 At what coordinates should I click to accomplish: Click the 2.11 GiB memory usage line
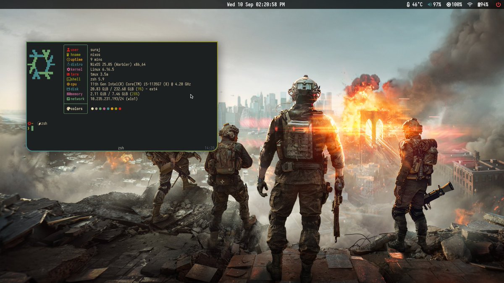[x=115, y=94]
